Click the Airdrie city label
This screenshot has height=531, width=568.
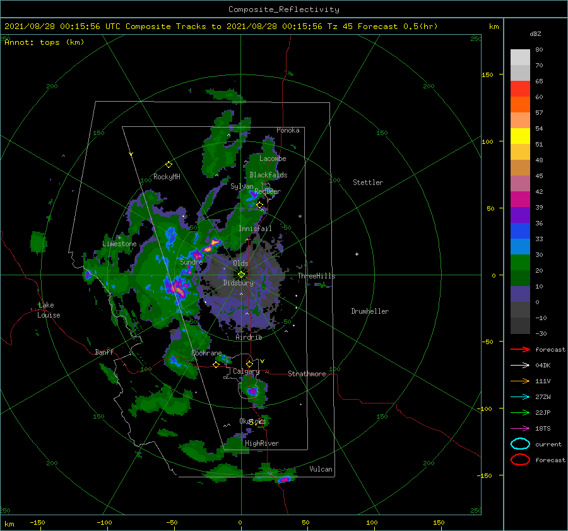pos(249,337)
